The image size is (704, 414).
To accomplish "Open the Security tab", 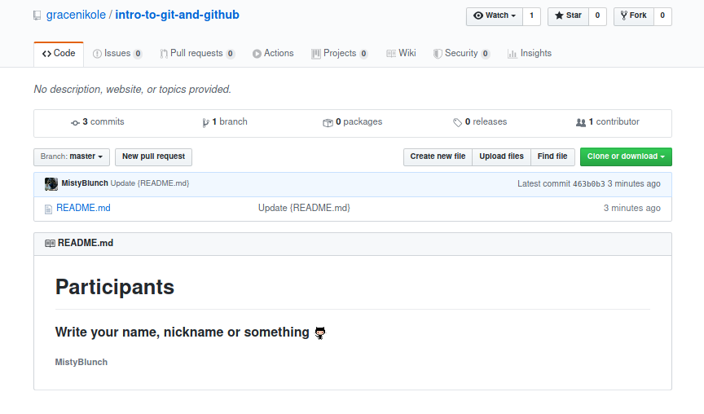I will 461,54.
